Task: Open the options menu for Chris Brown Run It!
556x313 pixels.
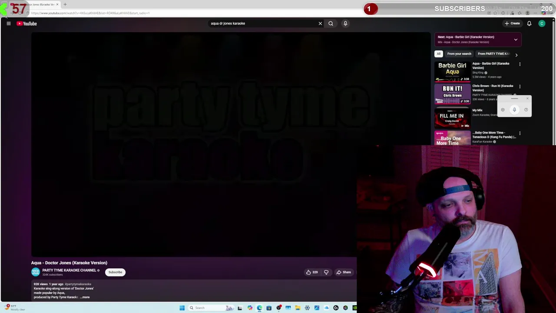Action: tap(520, 87)
